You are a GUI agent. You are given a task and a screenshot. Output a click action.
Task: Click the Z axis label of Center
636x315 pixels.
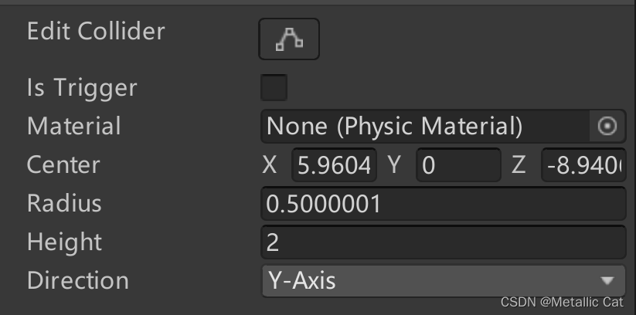click(518, 165)
